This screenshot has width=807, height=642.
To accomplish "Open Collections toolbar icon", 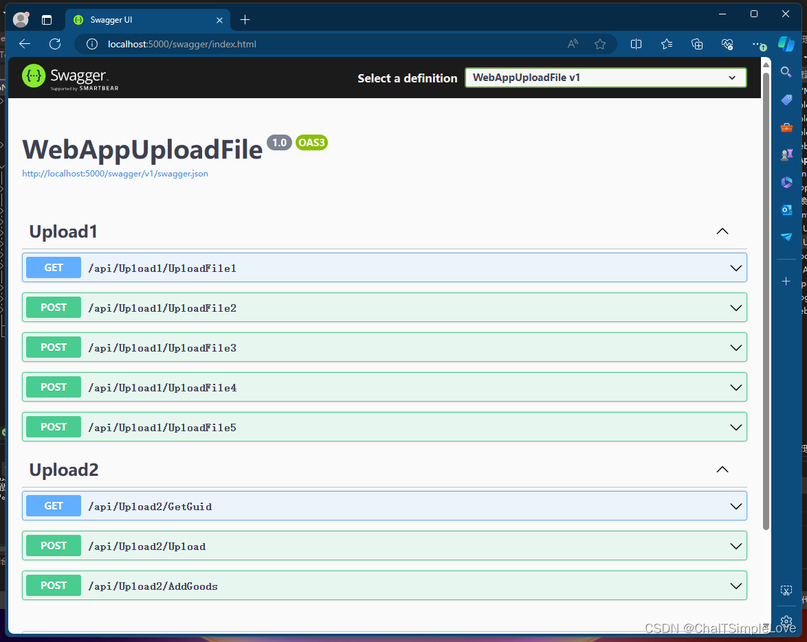I will pos(697,44).
